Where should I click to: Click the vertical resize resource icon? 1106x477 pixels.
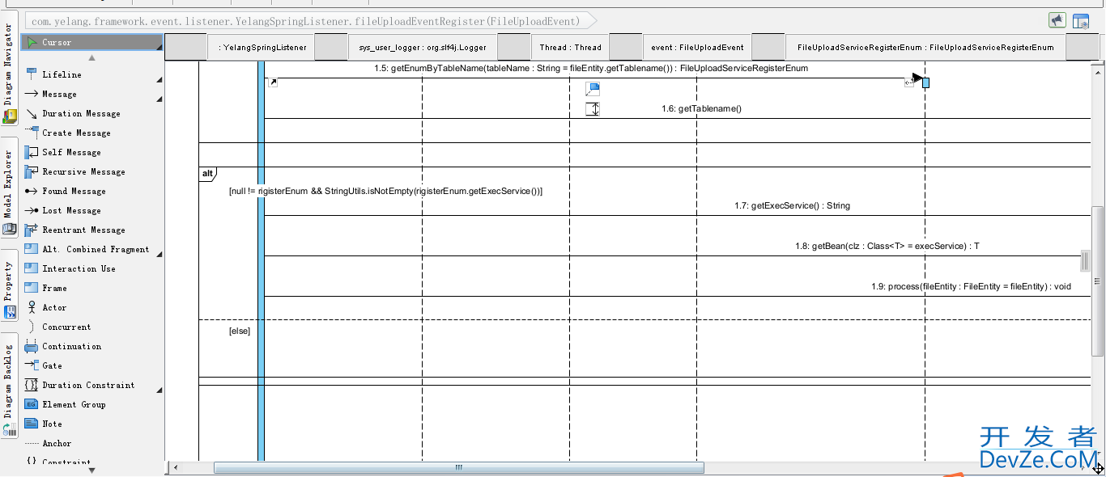[x=593, y=108]
